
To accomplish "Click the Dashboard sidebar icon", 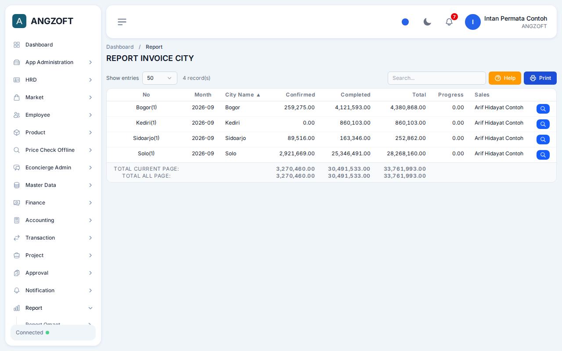I will [x=17, y=45].
